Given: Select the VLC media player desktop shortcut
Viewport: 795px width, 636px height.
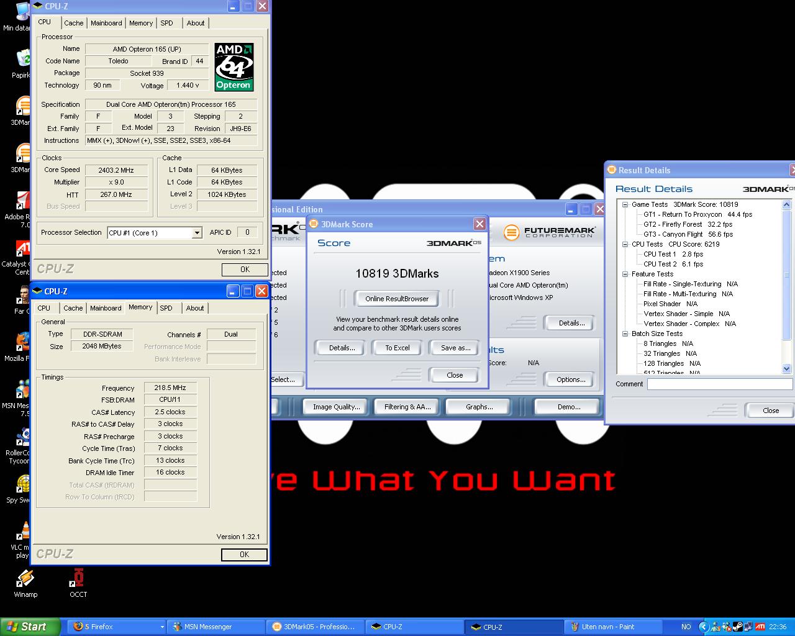Looking at the screenshot, I should (x=21, y=540).
